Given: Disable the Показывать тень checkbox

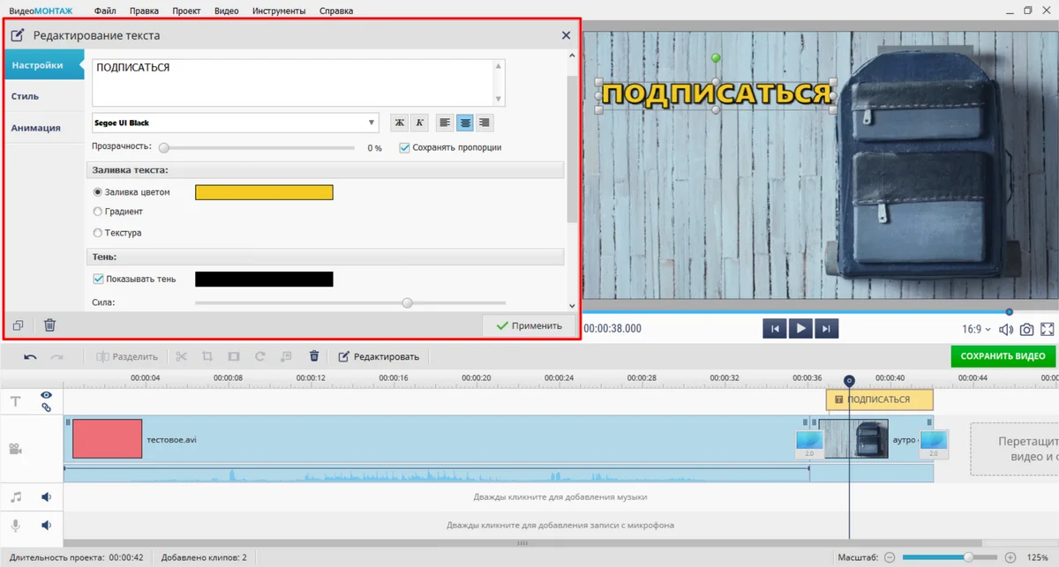Looking at the screenshot, I should [99, 279].
